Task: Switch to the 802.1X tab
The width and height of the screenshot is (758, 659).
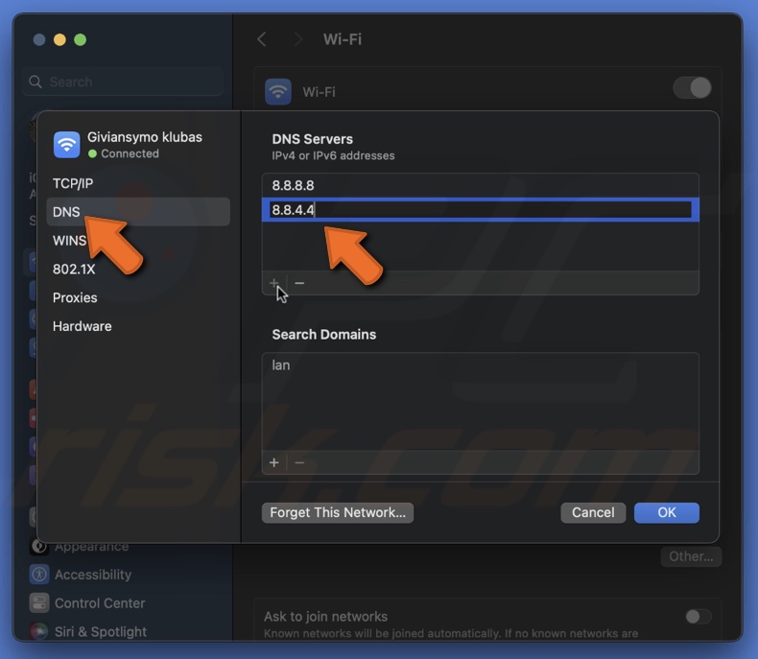Action: click(x=138, y=269)
